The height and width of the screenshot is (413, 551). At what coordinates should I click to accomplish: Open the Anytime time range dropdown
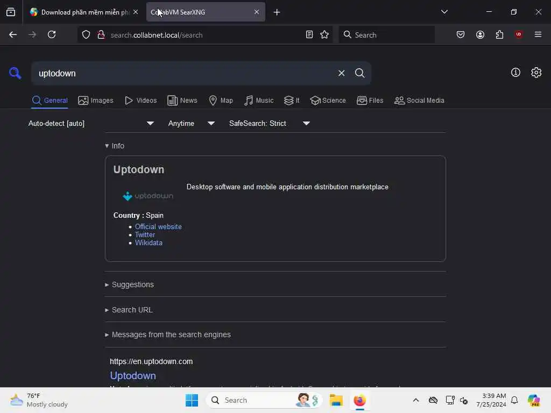[191, 123]
